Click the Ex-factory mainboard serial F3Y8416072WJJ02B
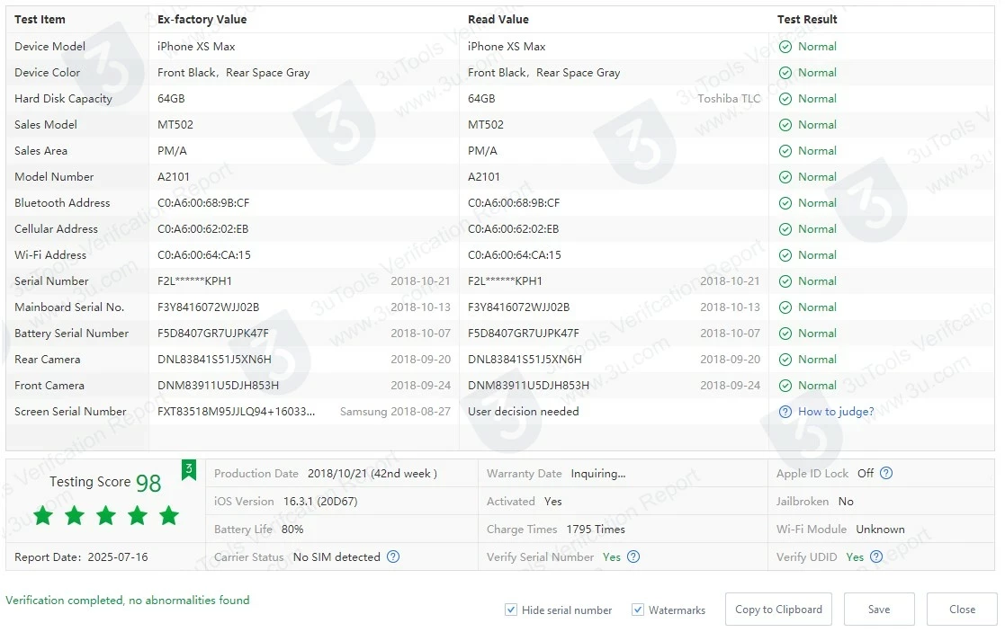The height and width of the screenshot is (641, 1005). click(x=209, y=307)
